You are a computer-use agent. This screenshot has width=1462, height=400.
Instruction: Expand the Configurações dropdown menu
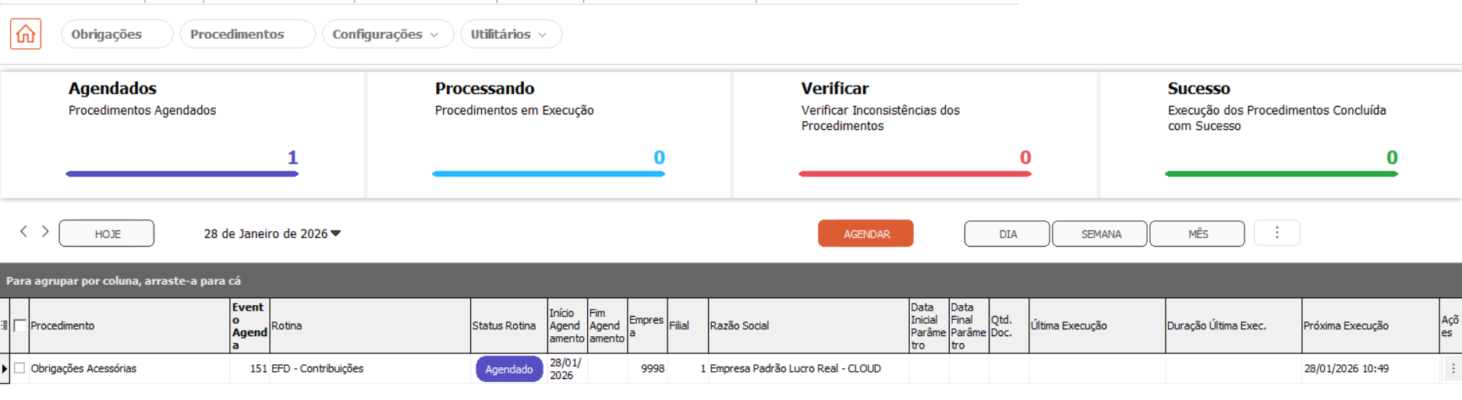[x=387, y=34]
